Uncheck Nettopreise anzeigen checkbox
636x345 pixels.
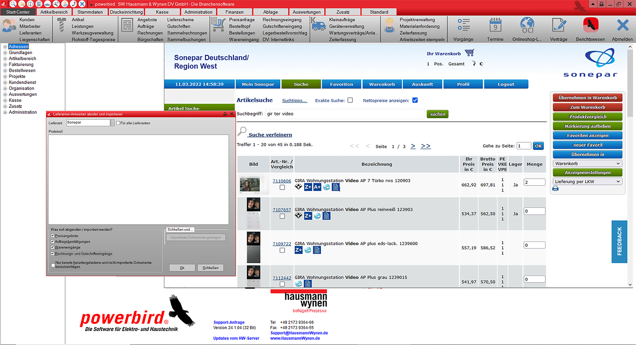(x=415, y=100)
